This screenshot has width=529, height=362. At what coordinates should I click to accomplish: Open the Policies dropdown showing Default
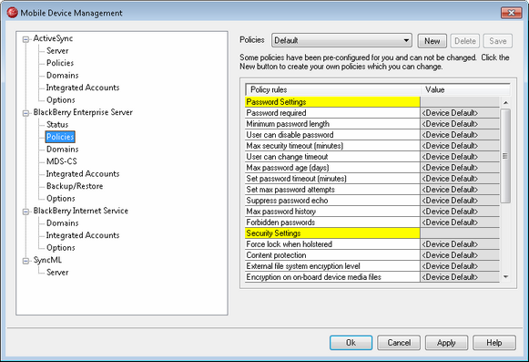coord(341,40)
